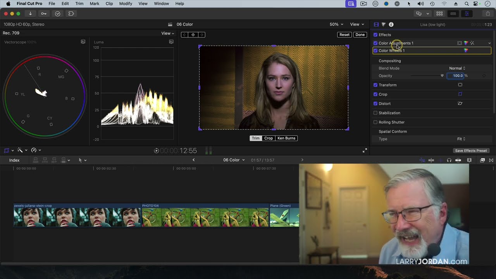Uncheck the Crop checkbox
The height and width of the screenshot is (279, 496).
point(375,94)
